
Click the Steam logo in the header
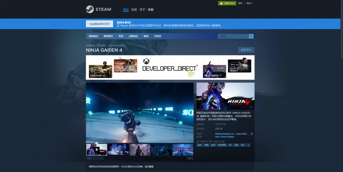pyautogui.click(x=98, y=10)
